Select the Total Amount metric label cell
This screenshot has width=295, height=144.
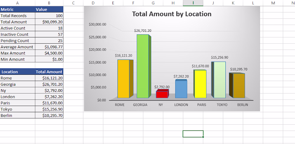click(17, 22)
